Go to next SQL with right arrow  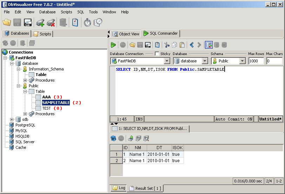point(199,45)
